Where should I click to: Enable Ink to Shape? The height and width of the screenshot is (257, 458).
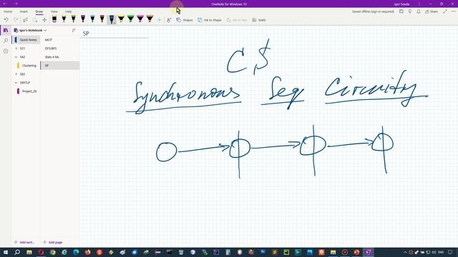click(210, 20)
